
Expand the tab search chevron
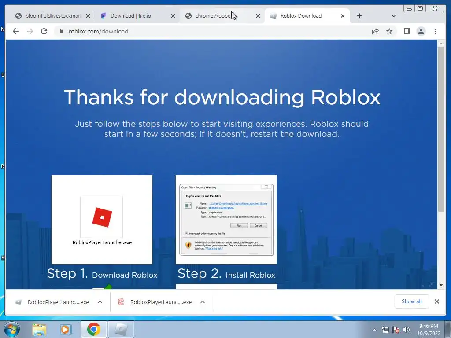pyautogui.click(x=394, y=16)
